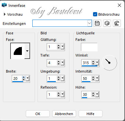Image resolution: width=125 pixels, height=121 pixels.
Task: Click the Innenfase dialog app icon
Action: [x=4, y=5]
